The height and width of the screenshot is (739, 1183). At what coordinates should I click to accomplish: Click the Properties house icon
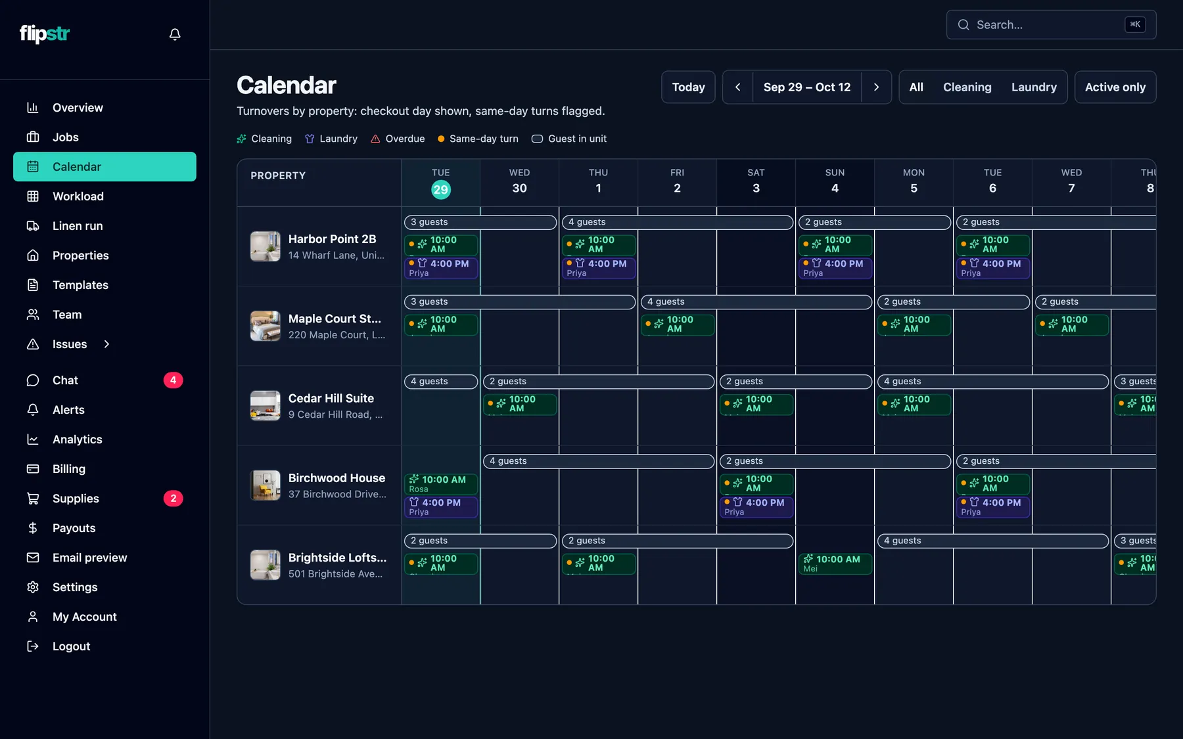33,256
